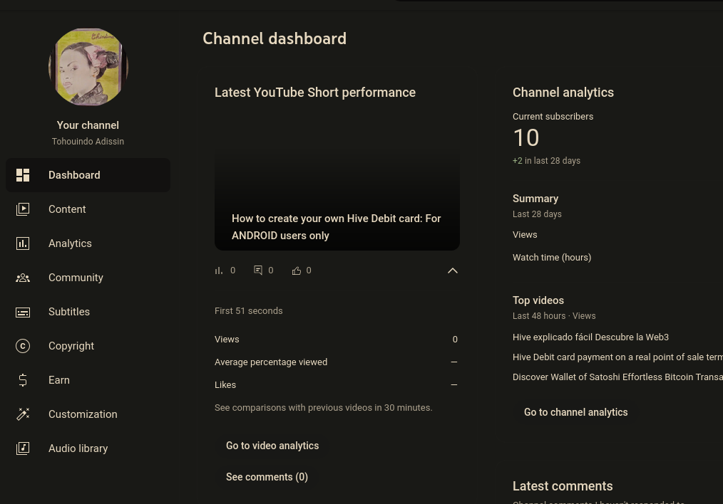Click the 'Channel dashboard' heading
This screenshot has height=504, width=723.
pyautogui.click(x=275, y=38)
